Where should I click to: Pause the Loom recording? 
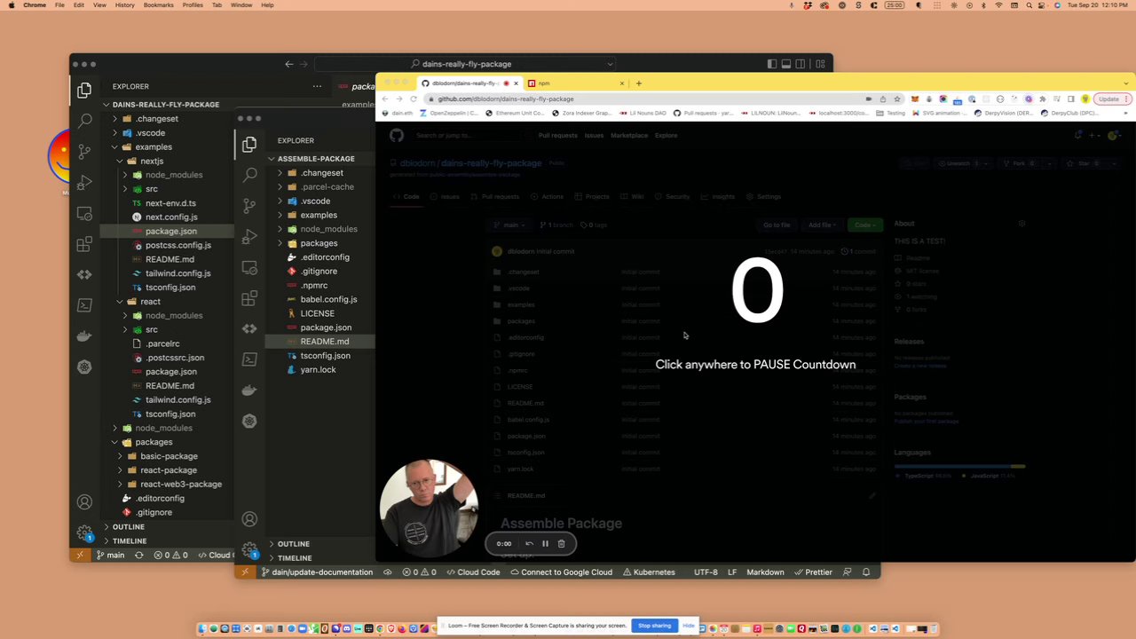pyautogui.click(x=545, y=543)
